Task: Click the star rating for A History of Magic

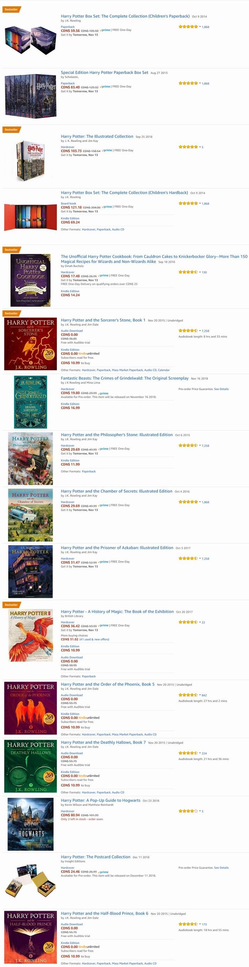Action: point(188,622)
